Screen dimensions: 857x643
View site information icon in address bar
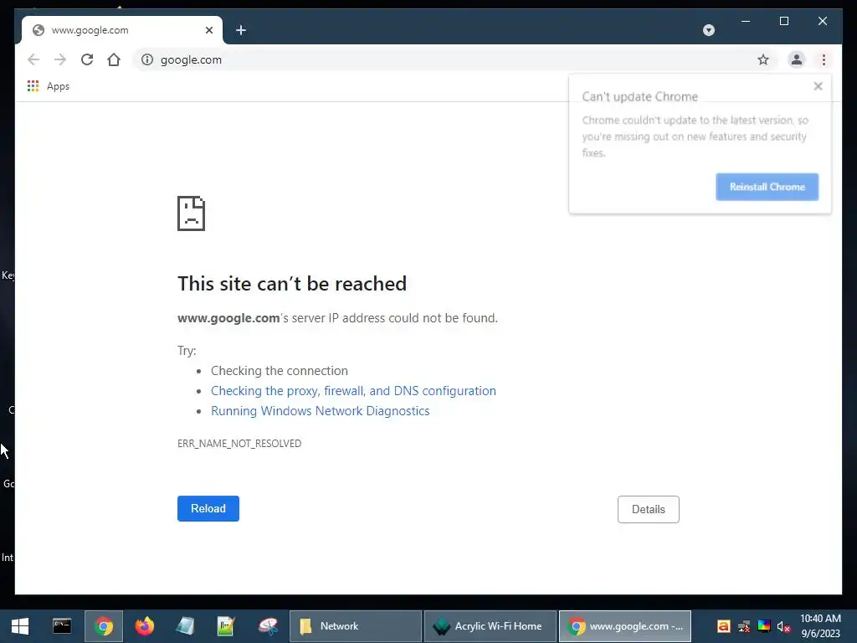(x=147, y=59)
